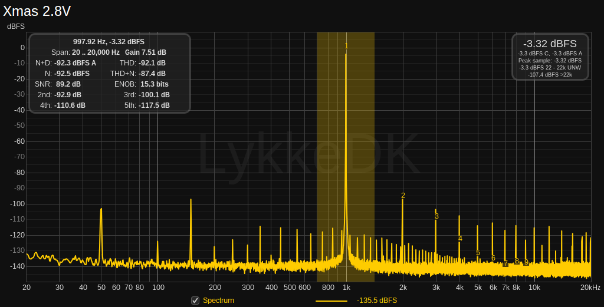Click the 0 dBFS level axis label
Screen dimensions: 604x307
point(23,48)
